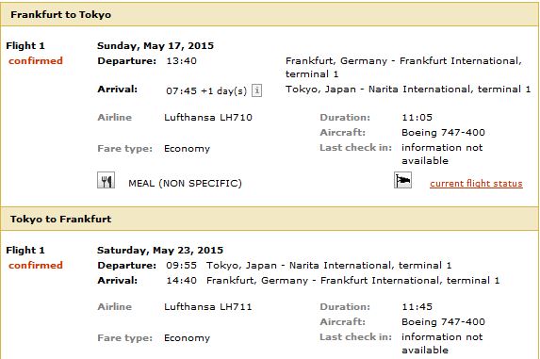
Task: Click the 09:55 departure time
Action: pyautogui.click(x=181, y=266)
